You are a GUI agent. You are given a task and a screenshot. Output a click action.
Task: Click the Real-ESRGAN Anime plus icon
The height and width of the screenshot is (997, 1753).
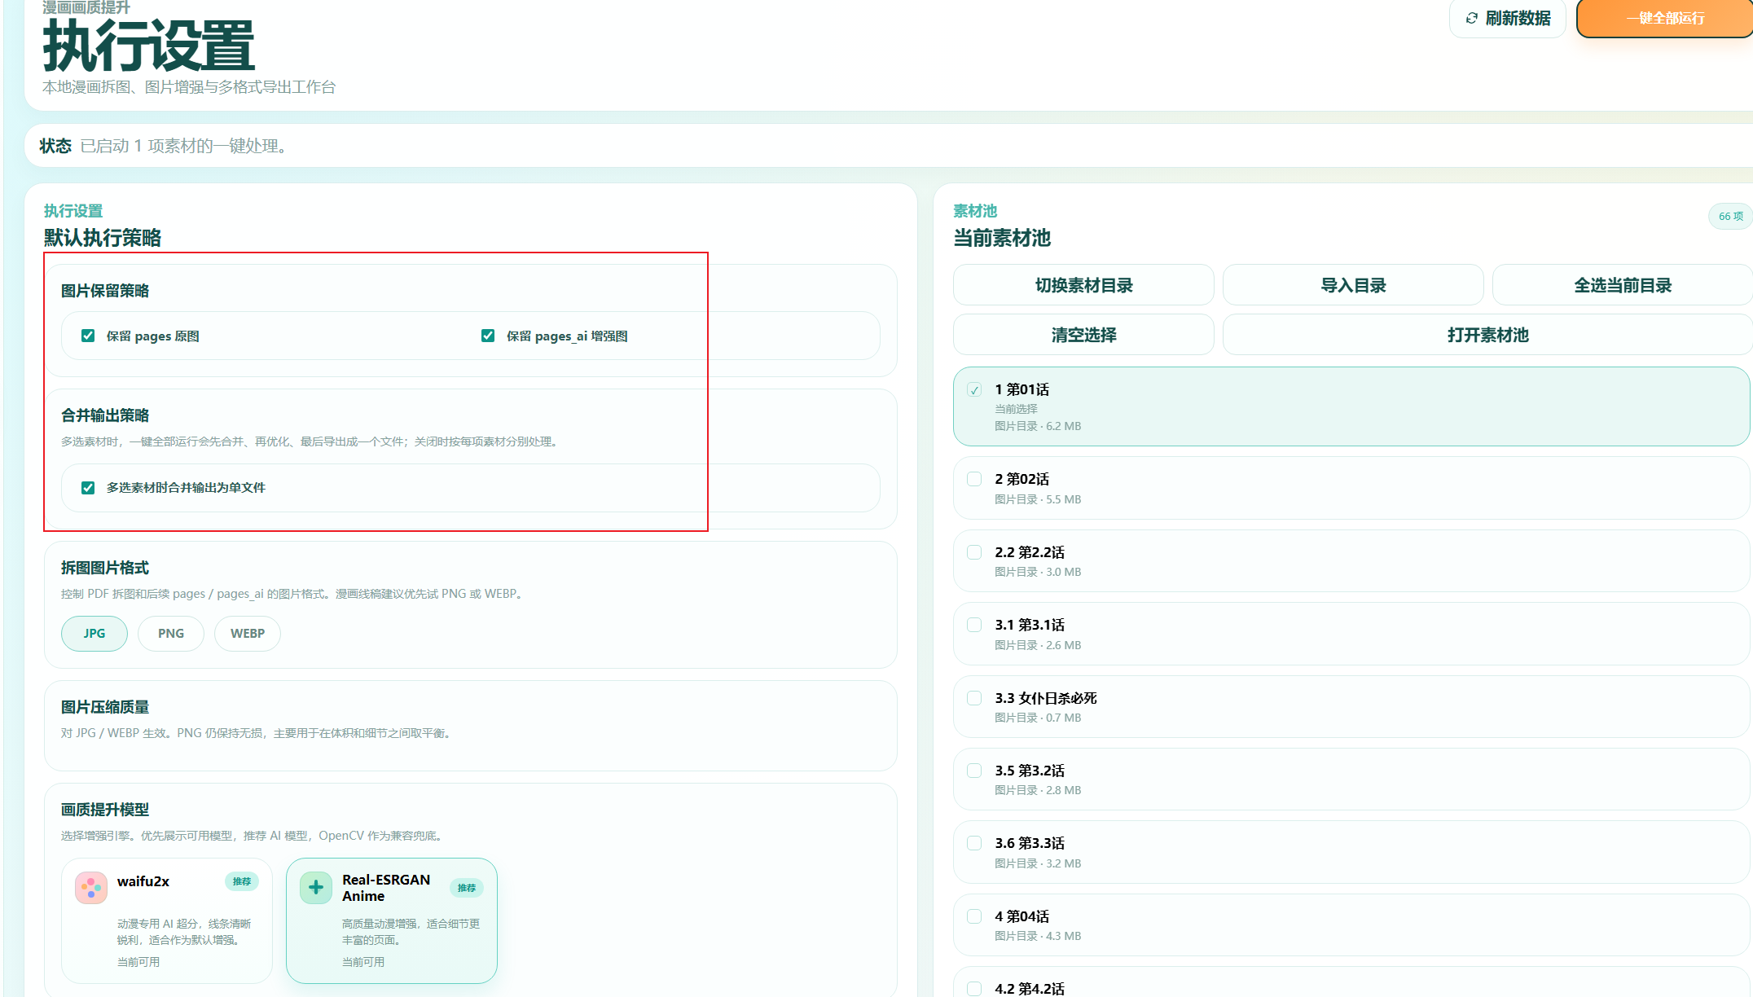point(316,888)
